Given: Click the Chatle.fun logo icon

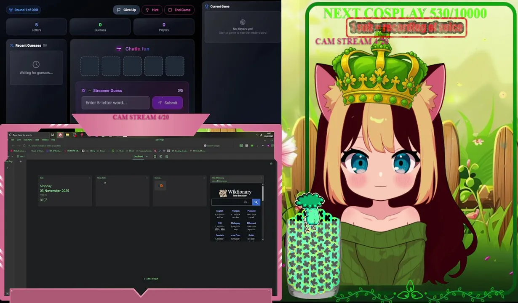Looking at the screenshot, I should pos(119,49).
